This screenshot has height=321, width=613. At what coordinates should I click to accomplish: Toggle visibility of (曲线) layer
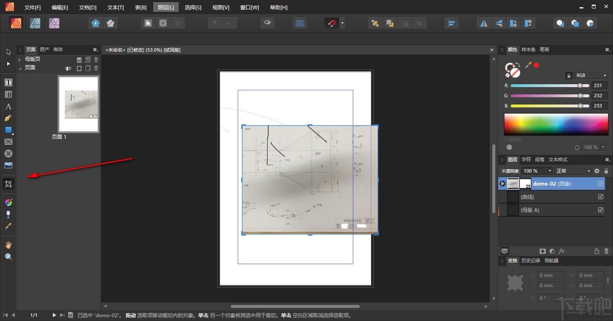[601, 197]
